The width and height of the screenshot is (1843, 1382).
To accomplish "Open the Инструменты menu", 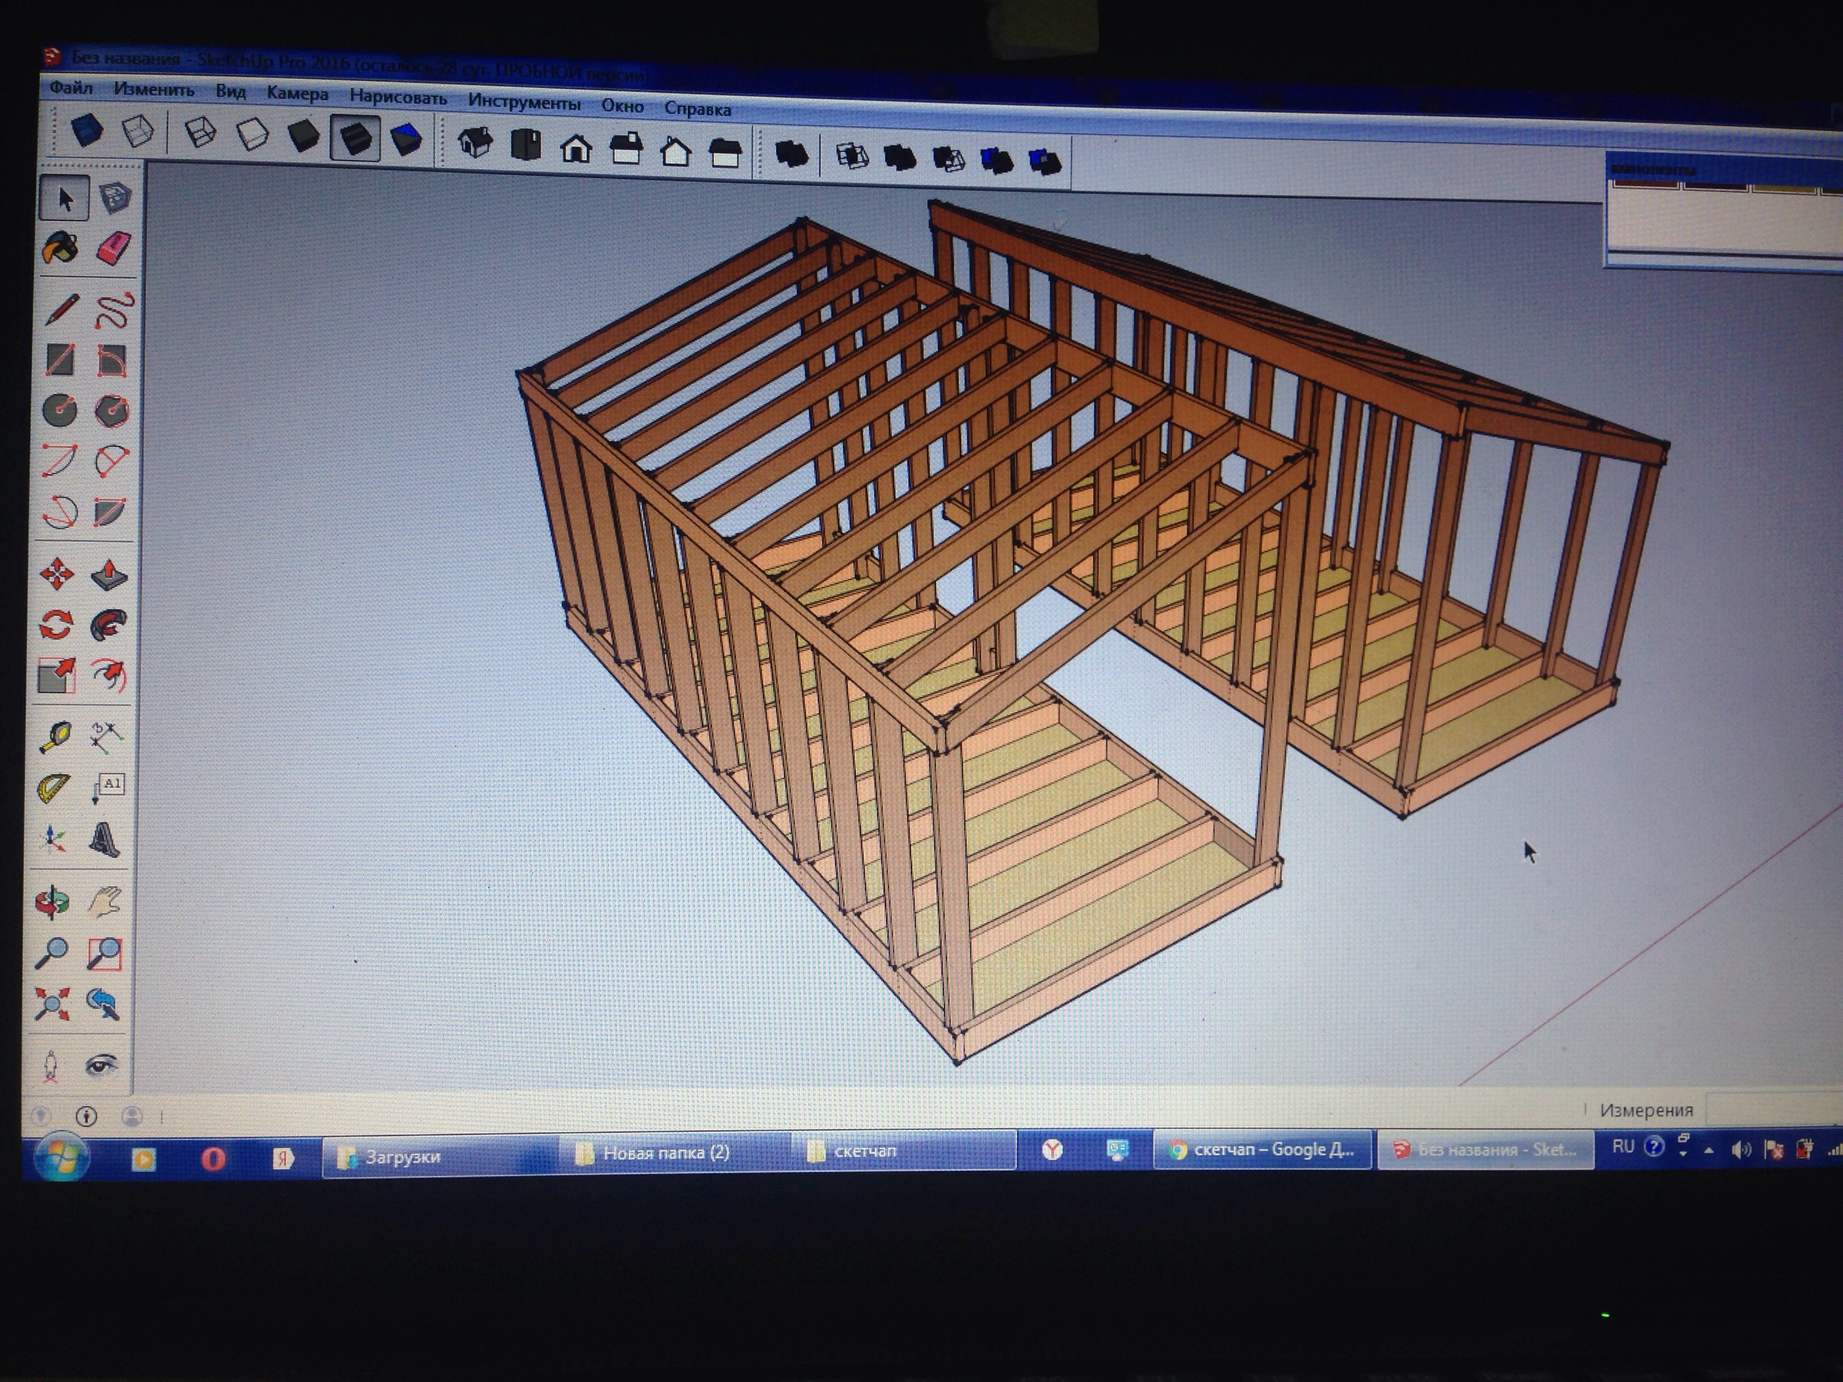I will click(523, 102).
